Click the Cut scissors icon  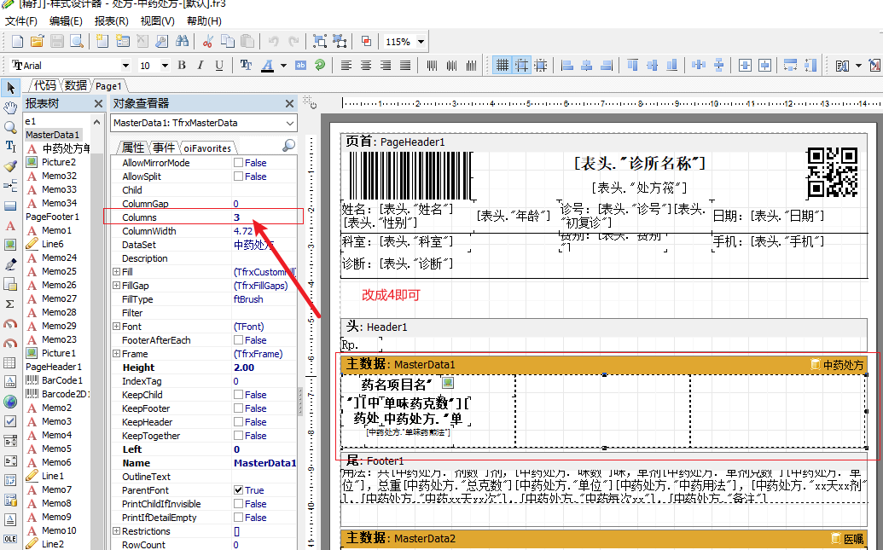(208, 41)
